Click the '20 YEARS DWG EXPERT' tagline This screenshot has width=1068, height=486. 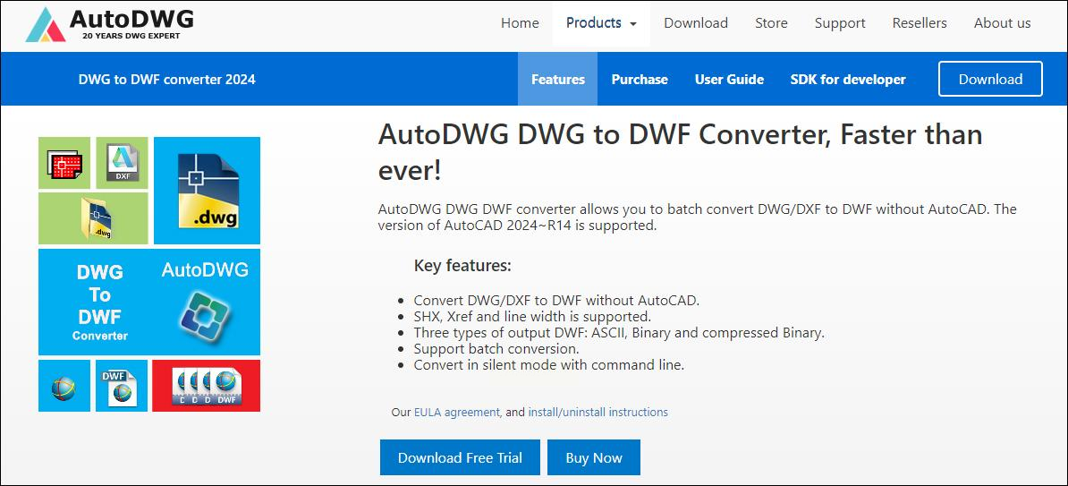[x=131, y=36]
